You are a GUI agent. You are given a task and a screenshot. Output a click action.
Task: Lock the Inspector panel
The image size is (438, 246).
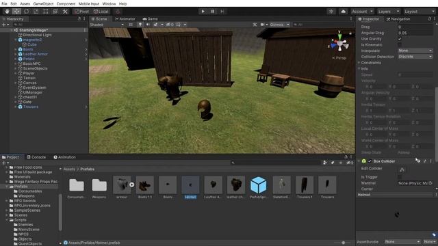click(x=429, y=18)
